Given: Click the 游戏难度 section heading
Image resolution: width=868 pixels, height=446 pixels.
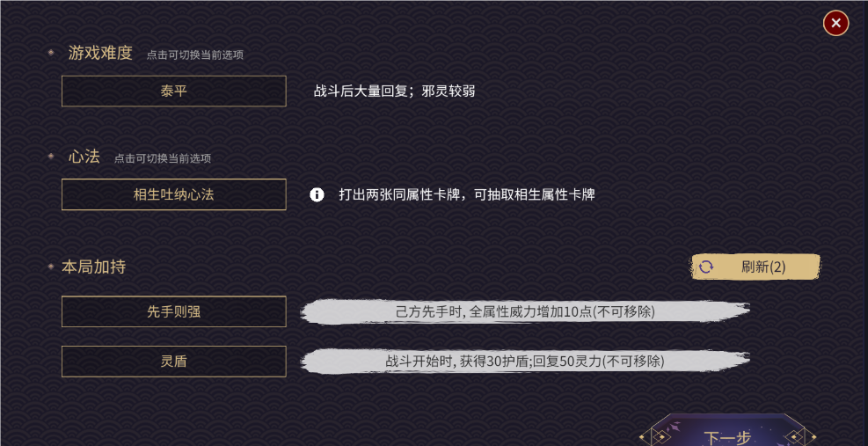Looking at the screenshot, I should pos(100,53).
